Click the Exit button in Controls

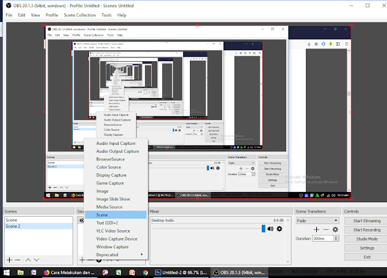pos(366,257)
